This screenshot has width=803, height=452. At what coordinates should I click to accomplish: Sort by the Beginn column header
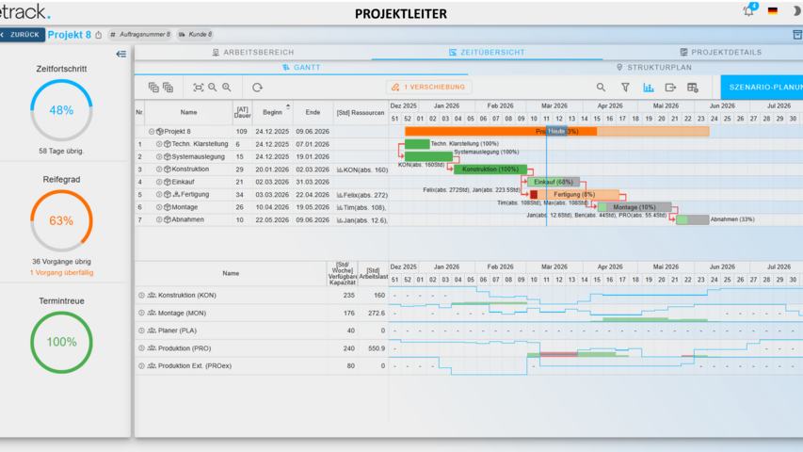tap(272, 112)
